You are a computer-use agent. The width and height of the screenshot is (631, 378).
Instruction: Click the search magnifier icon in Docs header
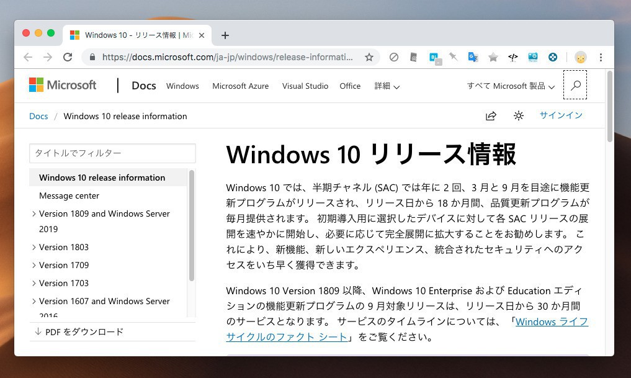tap(575, 86)
